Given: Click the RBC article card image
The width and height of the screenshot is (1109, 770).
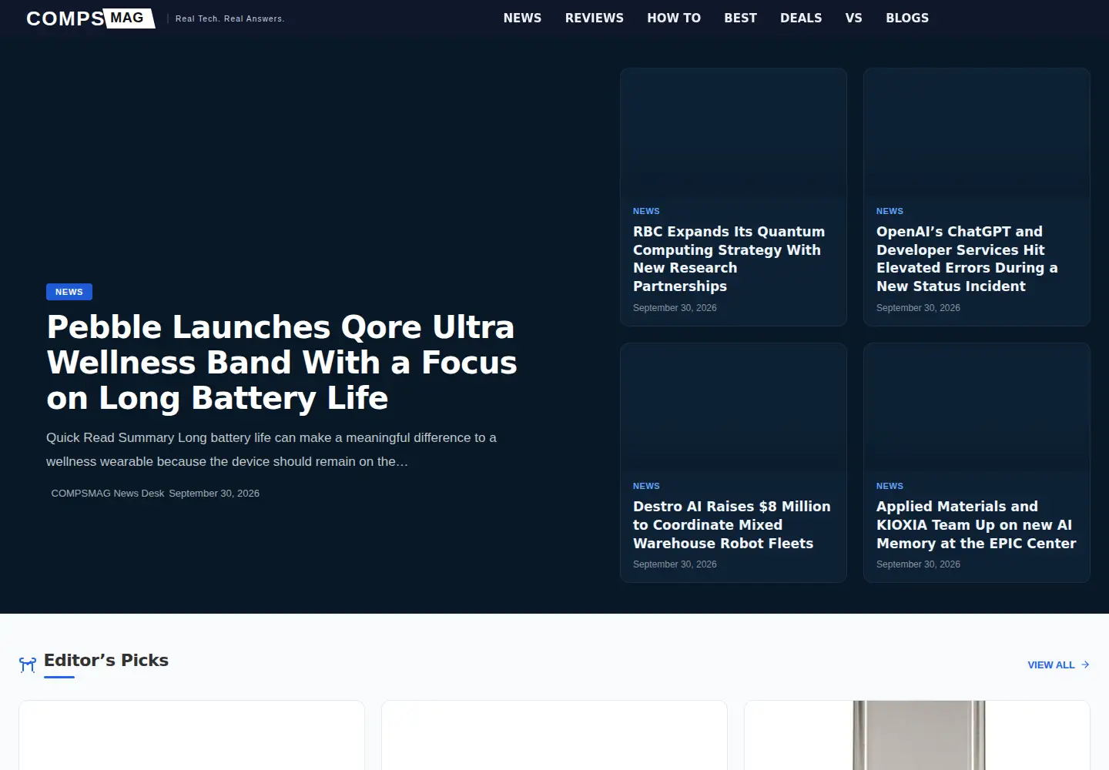Looking at the screenshot, I should click(733, 132).
